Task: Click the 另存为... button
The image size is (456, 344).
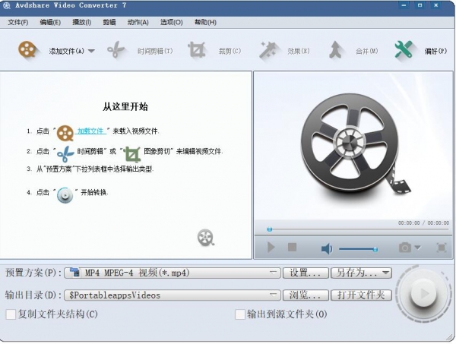Action: (362, 273)
